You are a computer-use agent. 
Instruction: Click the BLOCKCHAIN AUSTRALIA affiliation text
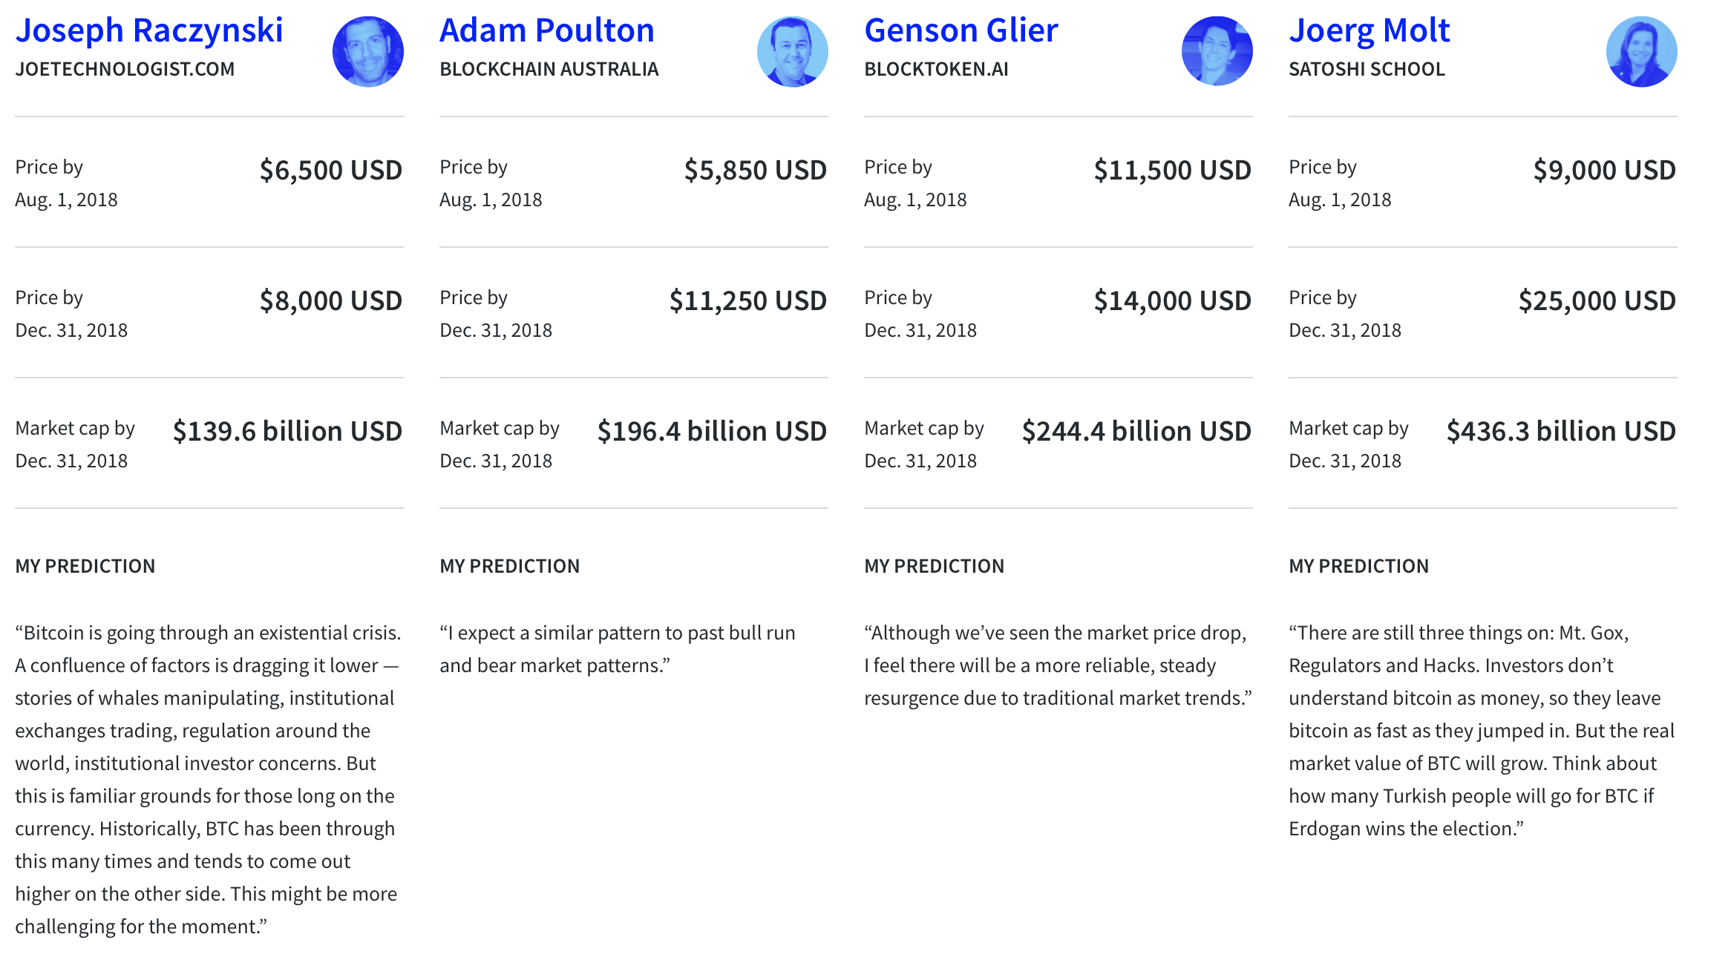549,69
